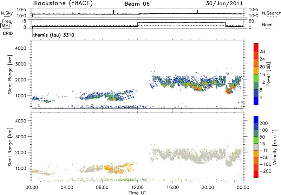281x195 pixels.
Task: Click the 'Beam 06' header label
Action: [x=137, y=4]
